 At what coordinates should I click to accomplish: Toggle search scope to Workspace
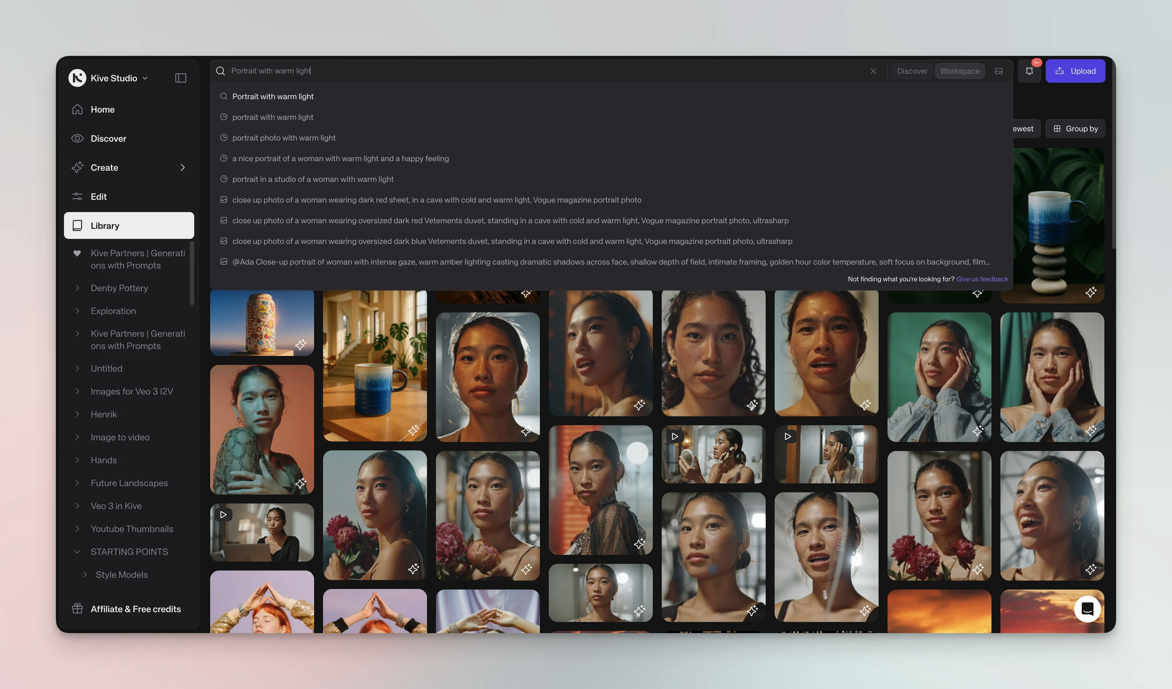tap(959, 71)
